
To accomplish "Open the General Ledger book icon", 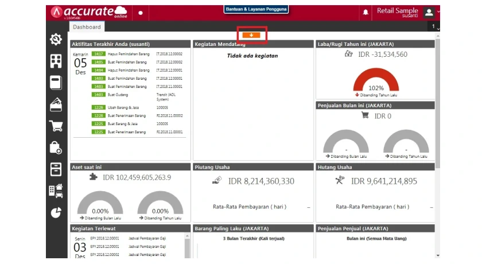I will pos(56,83).
